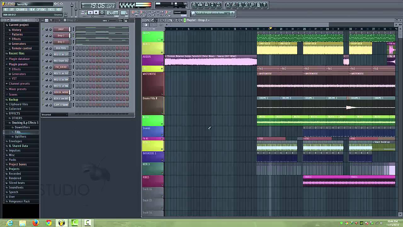403x227 pixels.
Task: Select the delete tool in playlist toolbar
Action: (x=159, y=20)
